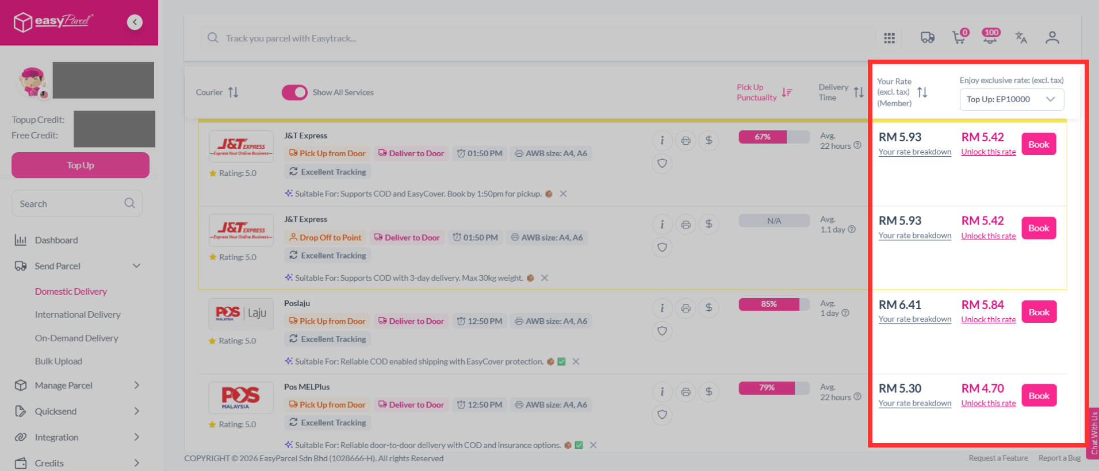Click the EasyParcel logo in sidebar

tap(53, 22)
